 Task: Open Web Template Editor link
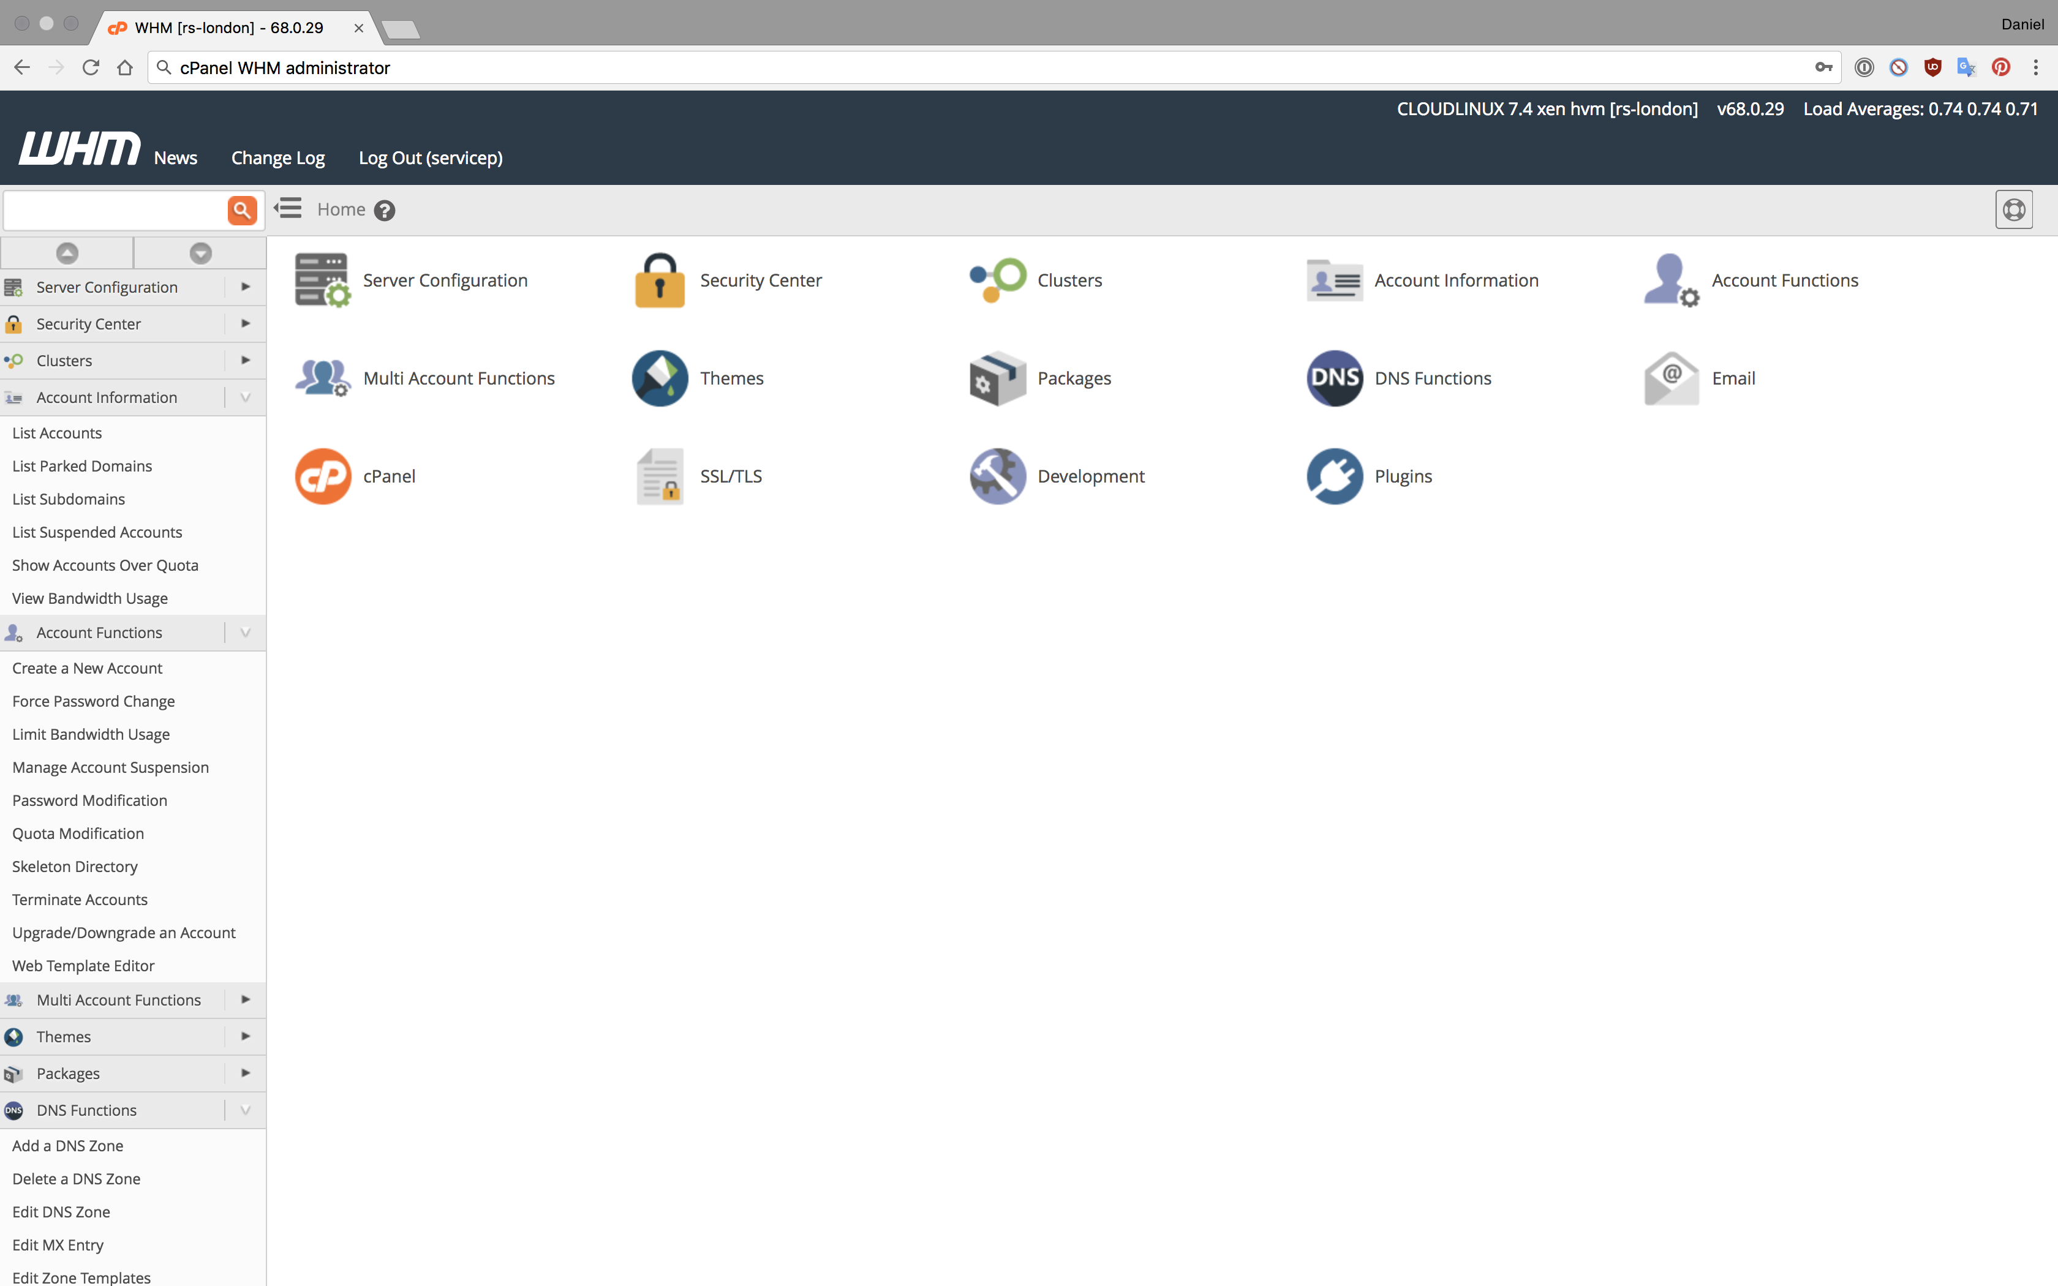[83, 966]
